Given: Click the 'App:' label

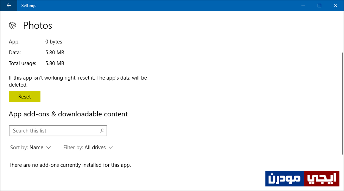Looking at the screenshot, I should click(x=14, y=41).
